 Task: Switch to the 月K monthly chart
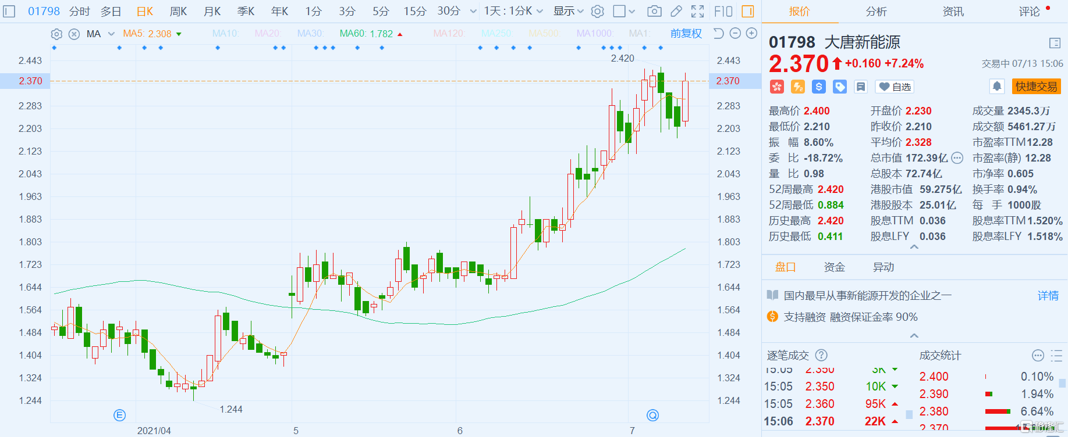(212, 11)
